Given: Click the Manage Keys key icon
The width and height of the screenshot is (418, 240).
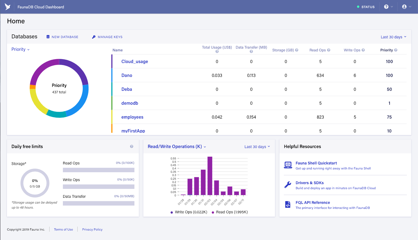Looking at the screenshot, I should click(x=94, y=37).
